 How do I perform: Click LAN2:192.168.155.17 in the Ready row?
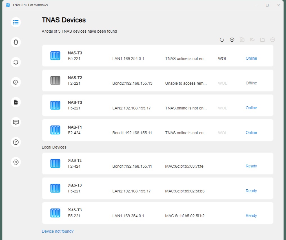click(x=132, y=191)
